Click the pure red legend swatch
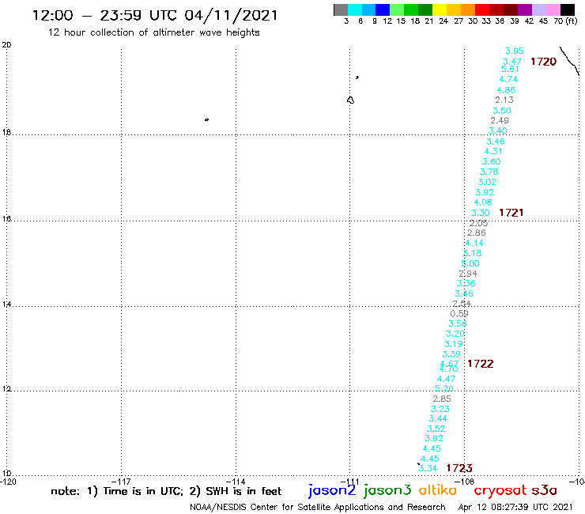 click(482, 9)
